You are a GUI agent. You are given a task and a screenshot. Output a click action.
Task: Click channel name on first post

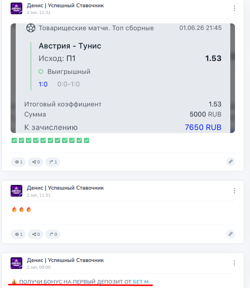coord(65,5)
